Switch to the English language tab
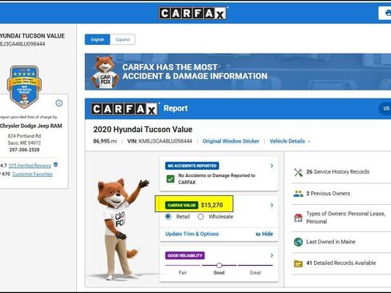Viewport: 391px width, 293px height. [x=98, y=39]
